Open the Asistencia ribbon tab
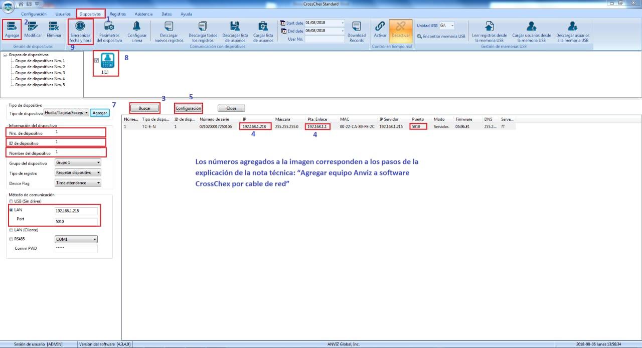The width and height of the screenshot is (642, 348). 143,14
